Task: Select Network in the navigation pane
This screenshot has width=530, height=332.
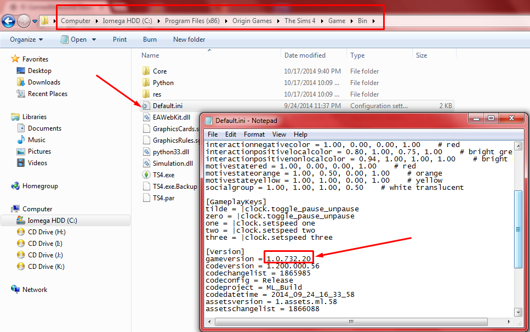Action: pyautogui.click(x=29, y=289)
